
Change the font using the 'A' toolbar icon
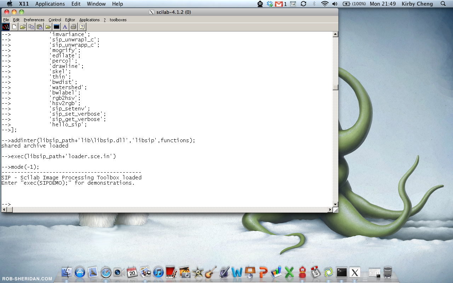pos(65,27)
